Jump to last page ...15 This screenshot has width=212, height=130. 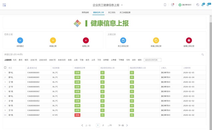(x=110, y=125)
